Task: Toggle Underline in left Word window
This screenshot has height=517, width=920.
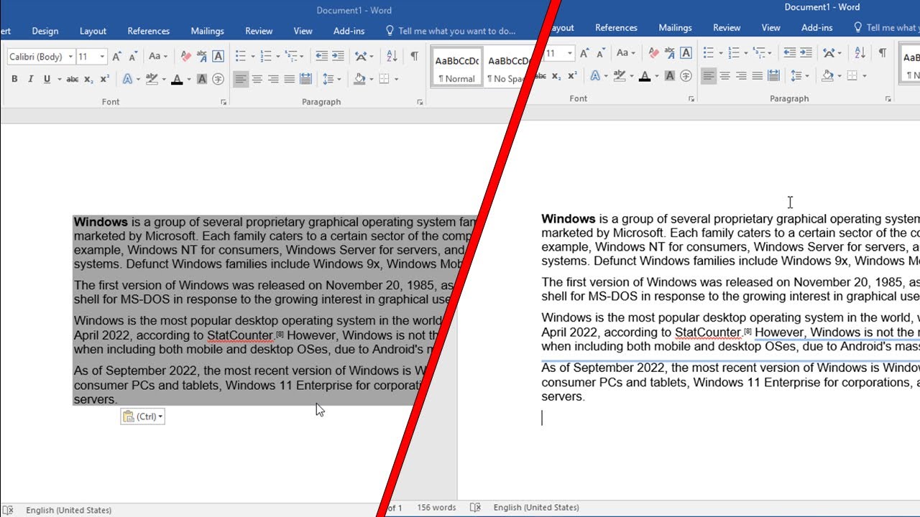Action: (x=47, y=79)
